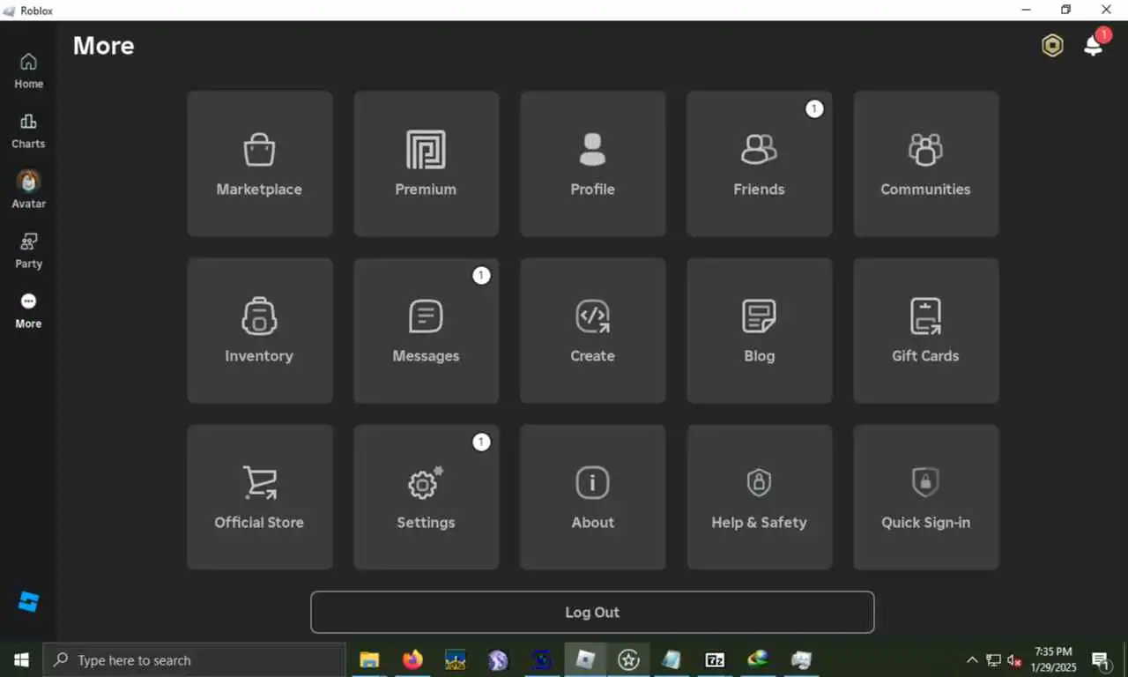Open the taskbar clock and date
1128x677 pixels.
pos(1054,659)
